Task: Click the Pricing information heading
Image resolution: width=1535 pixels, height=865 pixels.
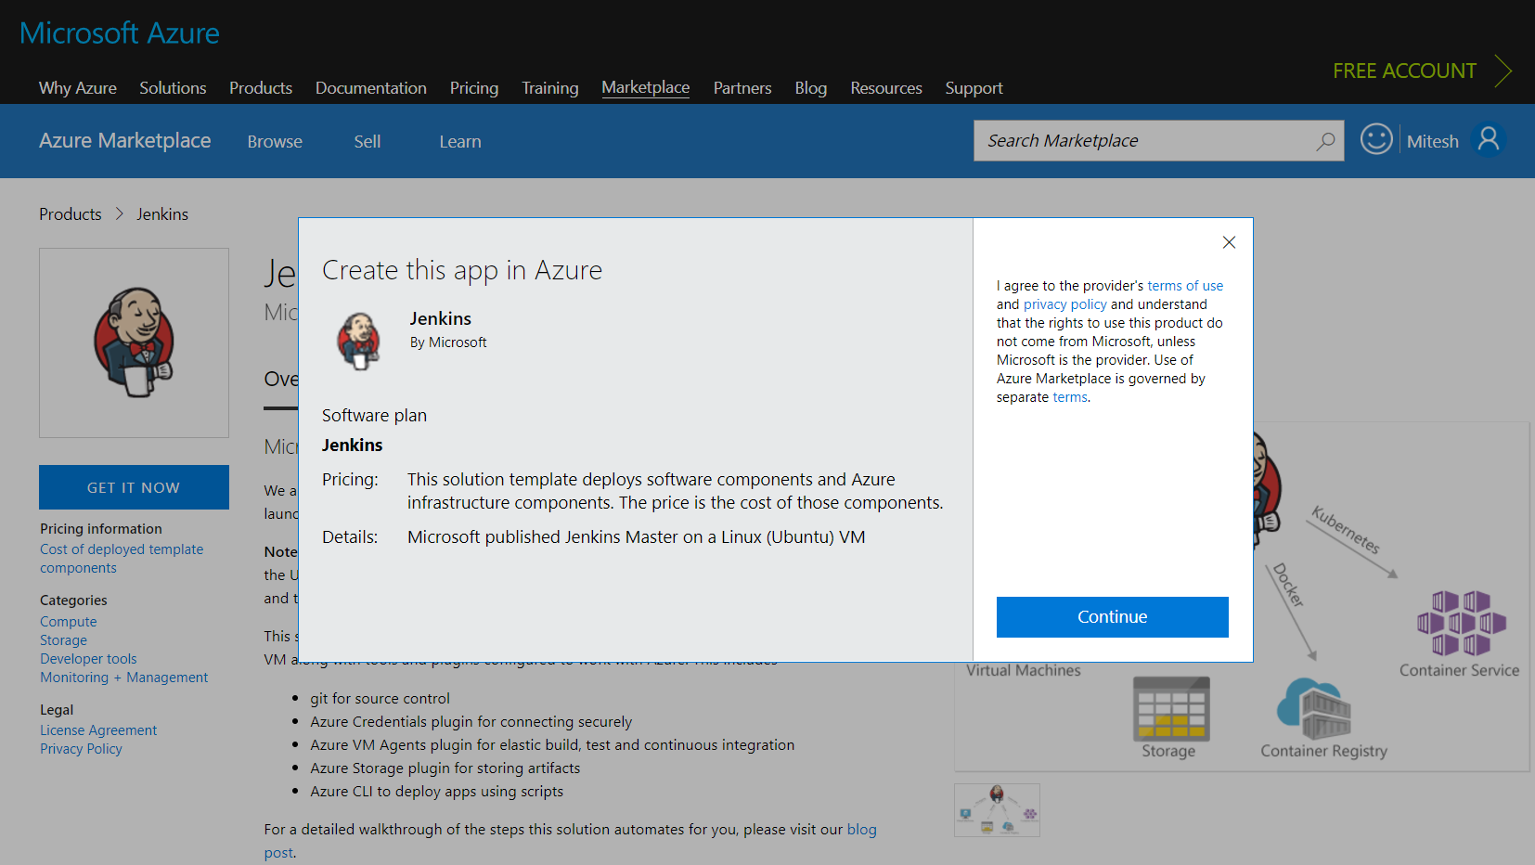Action: pos(101,529)
